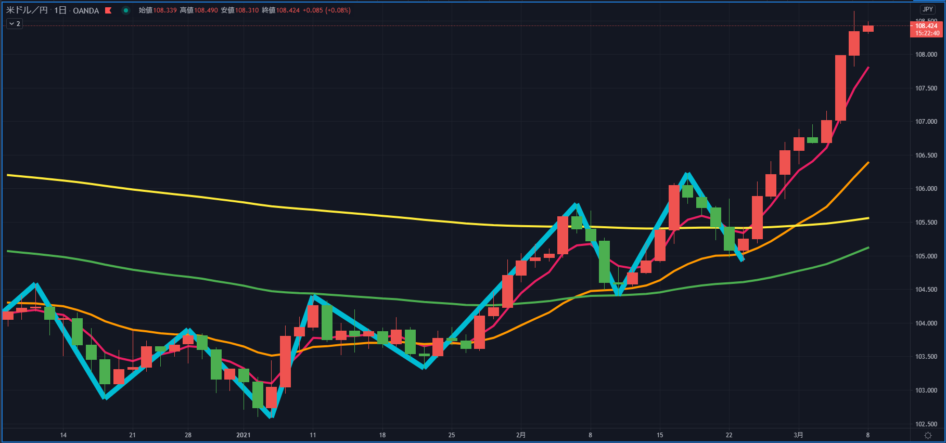Click the date 15 on the time axis
Viewport: 946px width, 443px height.
pos(660,435)
